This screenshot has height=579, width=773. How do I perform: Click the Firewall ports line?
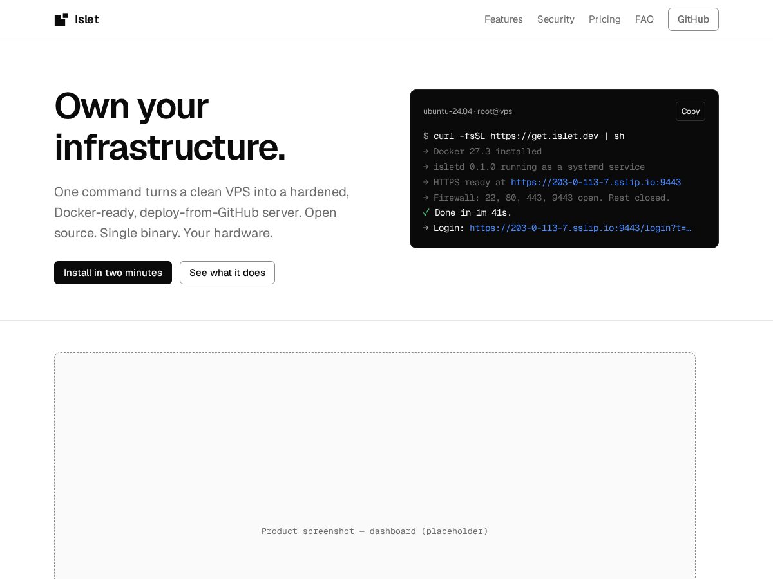pyautogui.click(x=547, y=198)
